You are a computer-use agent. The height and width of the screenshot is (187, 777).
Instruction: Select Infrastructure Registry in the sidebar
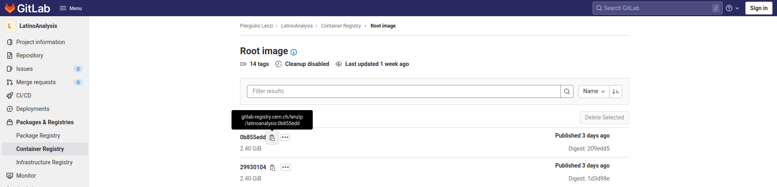(45, 162)
